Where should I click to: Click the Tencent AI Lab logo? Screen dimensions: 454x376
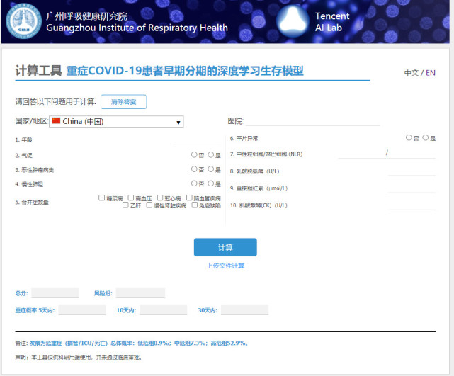(293, 21)
